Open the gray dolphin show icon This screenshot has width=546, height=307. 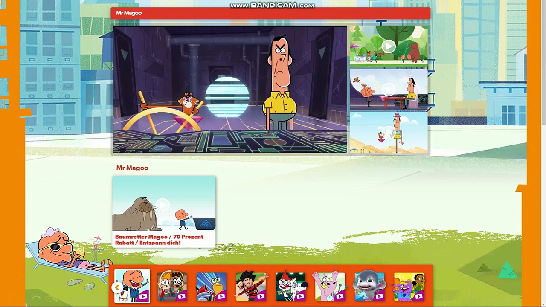[x=369, y=286]
